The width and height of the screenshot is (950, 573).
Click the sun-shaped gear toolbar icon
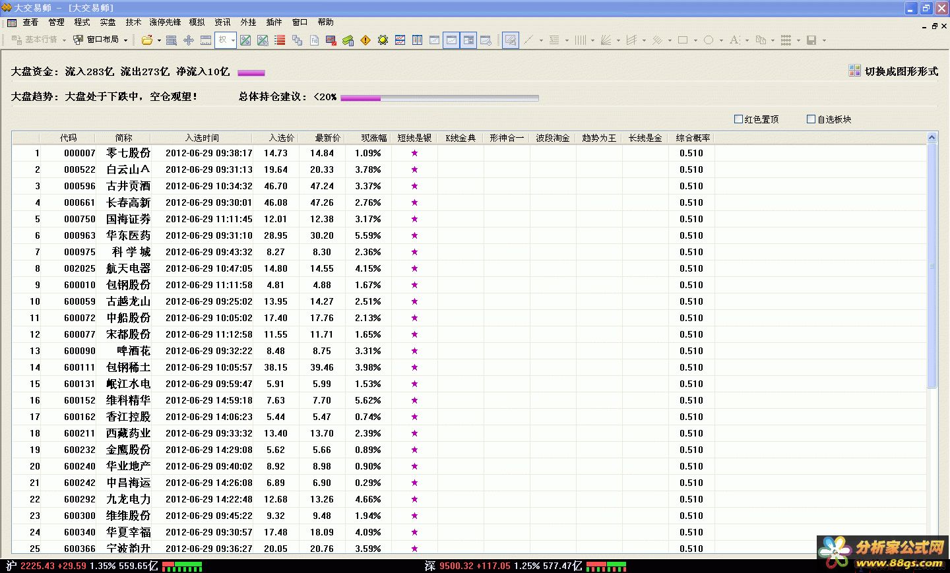(x=383, y=40)
